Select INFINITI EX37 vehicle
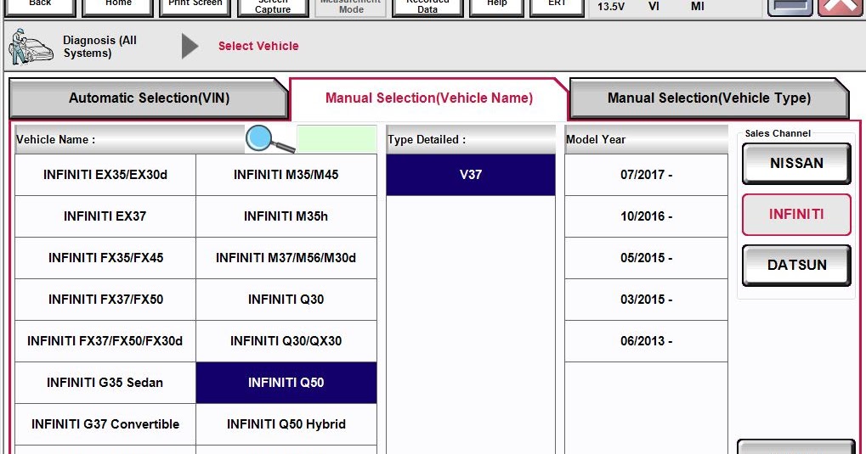 pos(105,216)
